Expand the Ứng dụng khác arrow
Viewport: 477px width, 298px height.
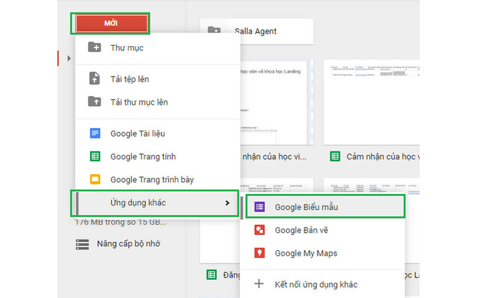[x=227, y=203]
